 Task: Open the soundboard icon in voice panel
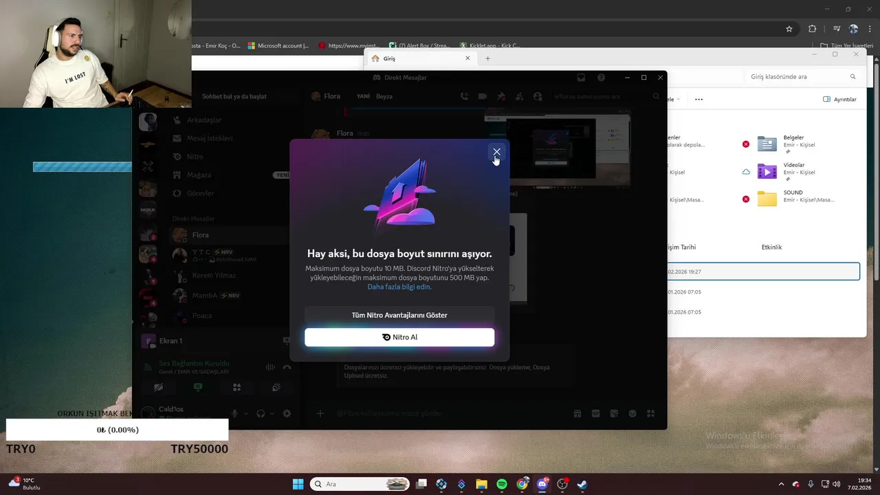point(276,388)
